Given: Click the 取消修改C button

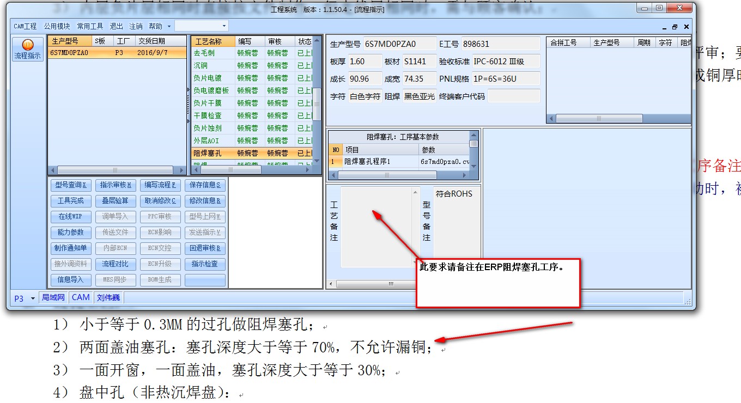Looking at the screenshot, I should point(160,201).
